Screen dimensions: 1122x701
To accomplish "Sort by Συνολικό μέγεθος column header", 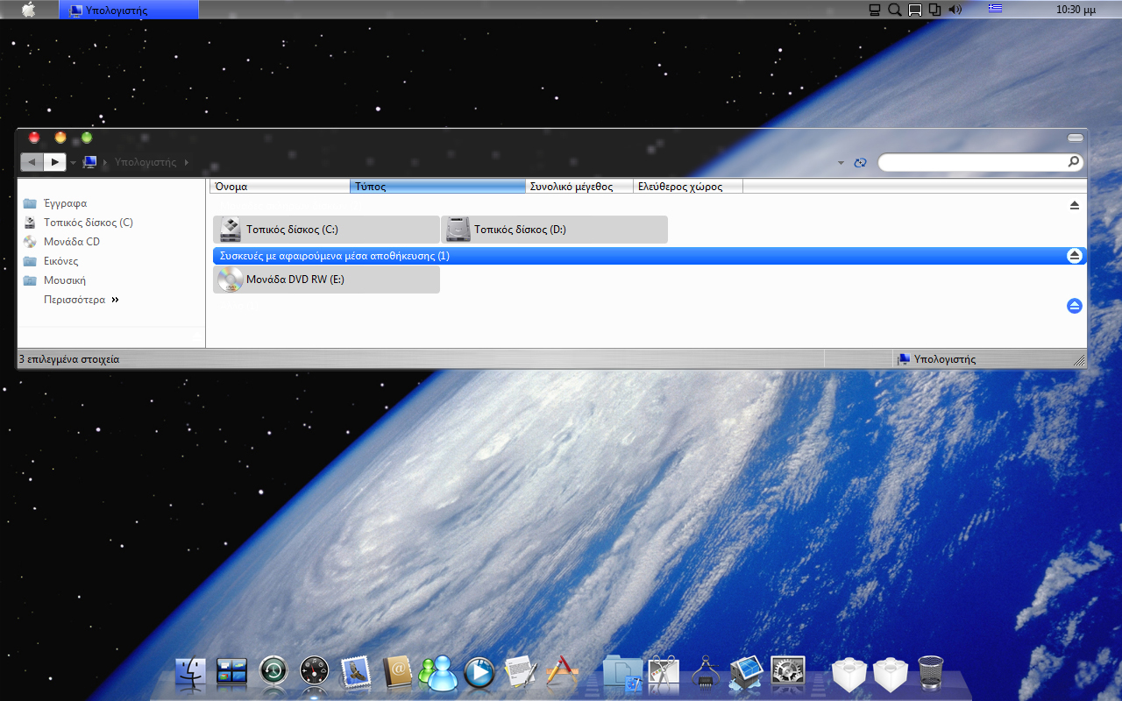I will [579, 186].
